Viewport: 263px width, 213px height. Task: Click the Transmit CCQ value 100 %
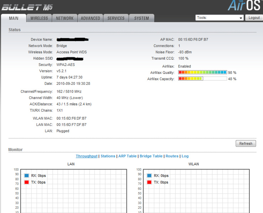[x=183, y=59]
